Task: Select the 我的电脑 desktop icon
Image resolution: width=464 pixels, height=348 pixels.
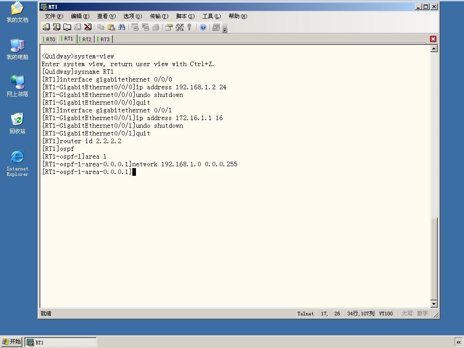Action: pyautogui.click(x=18, y=49)
